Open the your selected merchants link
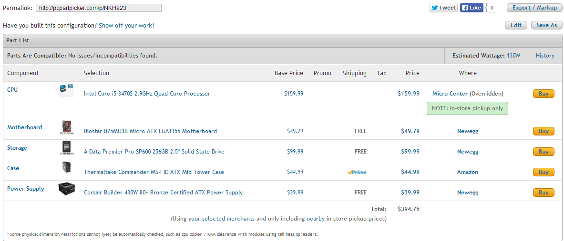 click(x=221, y=219)
